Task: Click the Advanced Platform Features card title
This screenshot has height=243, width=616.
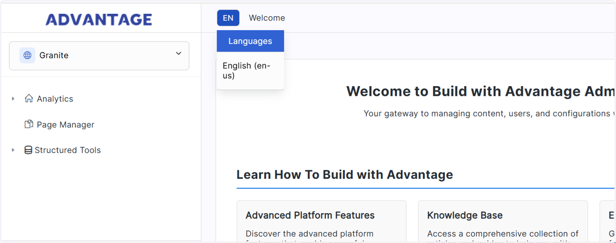Action: (310, 215)
